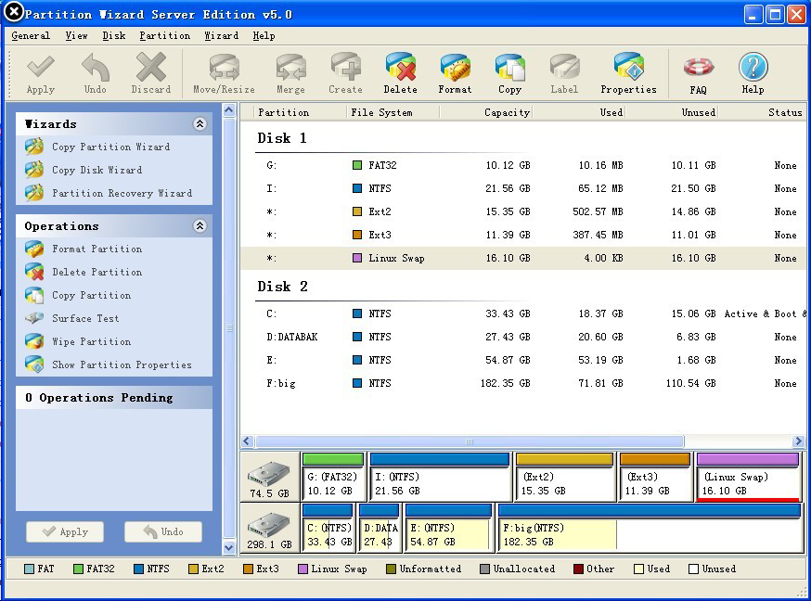Viewport: 811px width, 601px height.
Task: Open Help question mark icon
Action: point(753,74)
